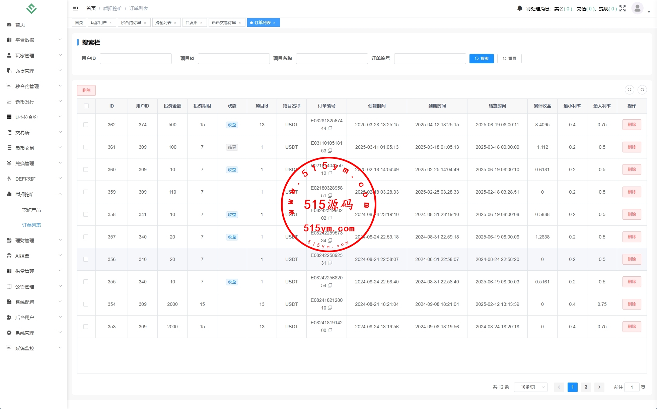This screenshot has width=657, height=409.
Task: Copy order number of row 362
Action: coord(330,128)
